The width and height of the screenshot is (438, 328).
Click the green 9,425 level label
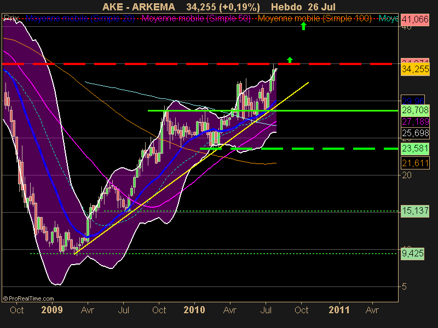(412, 254)
